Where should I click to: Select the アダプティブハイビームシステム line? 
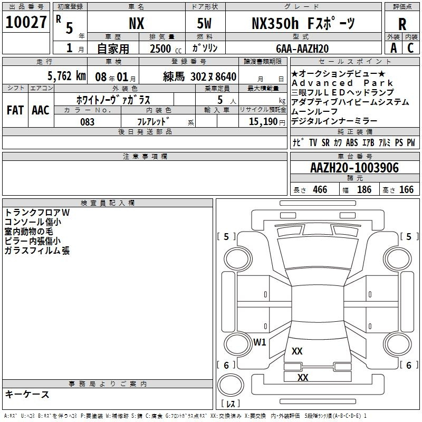pos(350,102)
